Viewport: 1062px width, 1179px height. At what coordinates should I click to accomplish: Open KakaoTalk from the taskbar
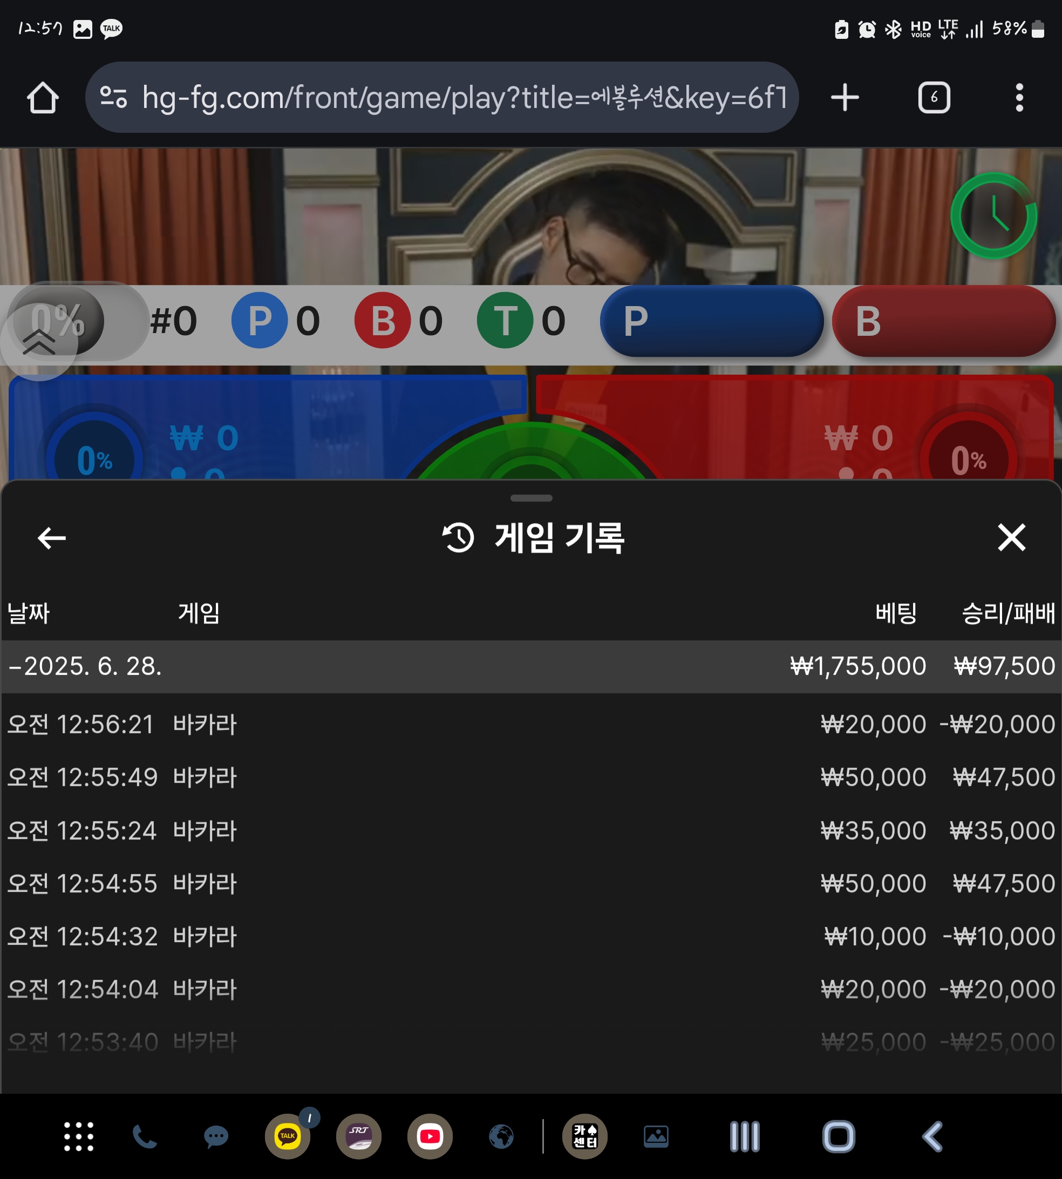[288, 1136]
